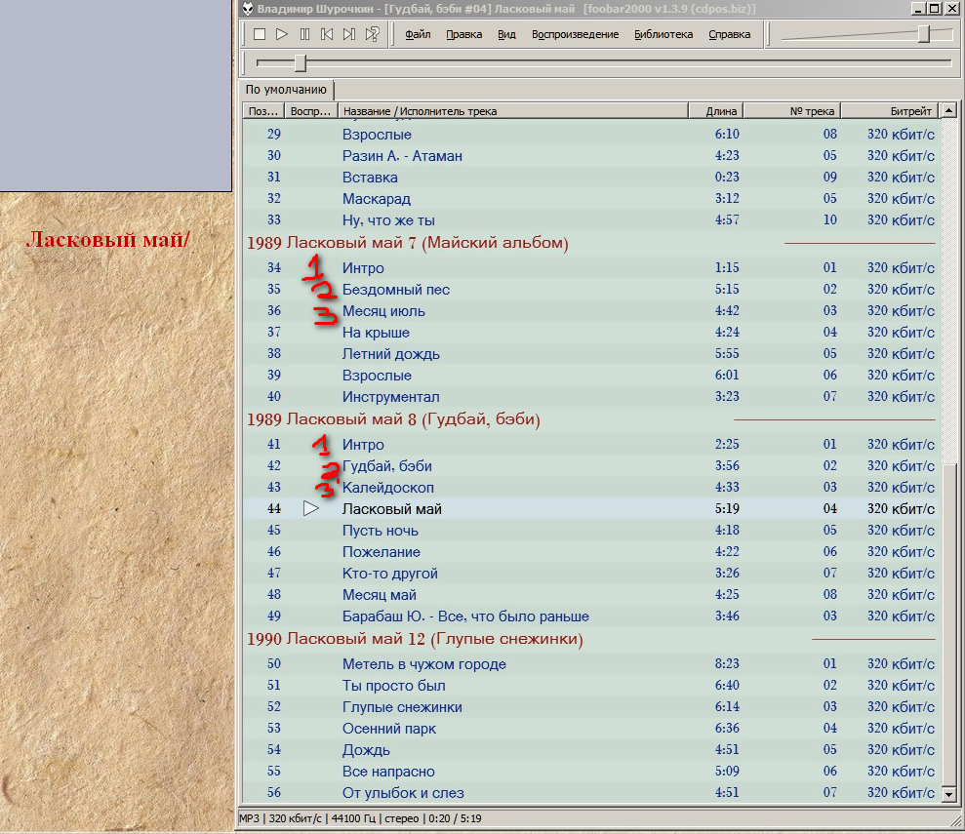Screen dimensions: 965x834
Task: Open the Библиотека menu
Action: point(663,34)
